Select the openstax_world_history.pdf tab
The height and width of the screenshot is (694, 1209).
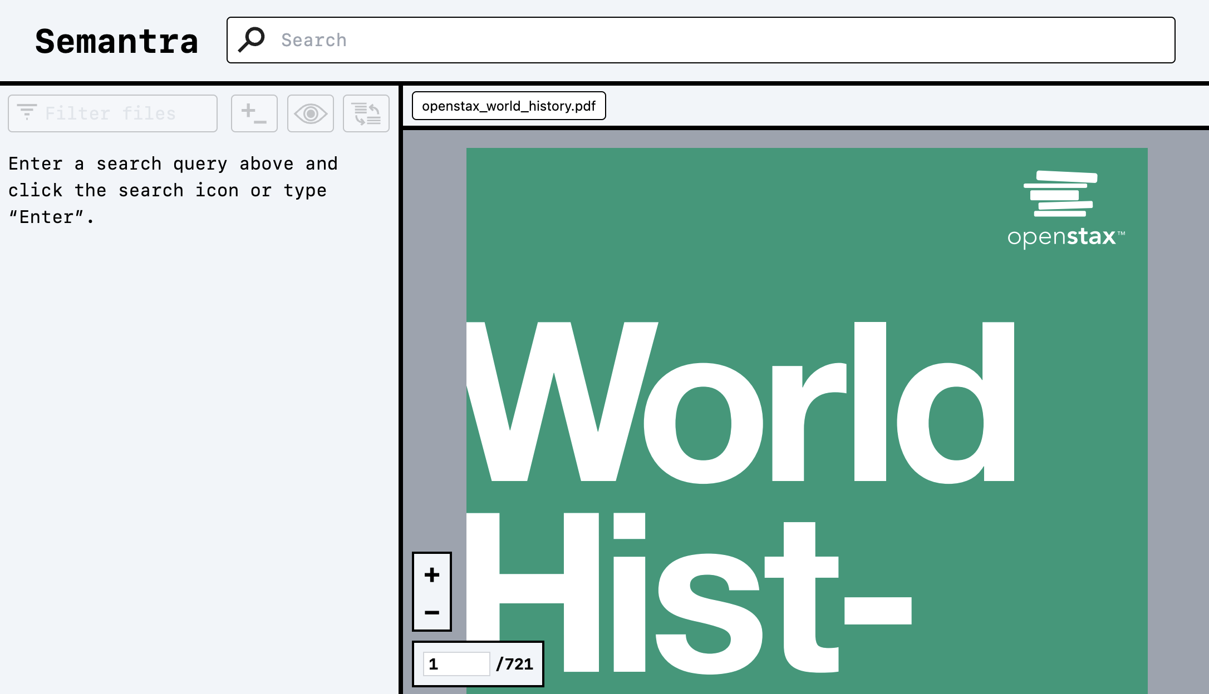[509, 106]
